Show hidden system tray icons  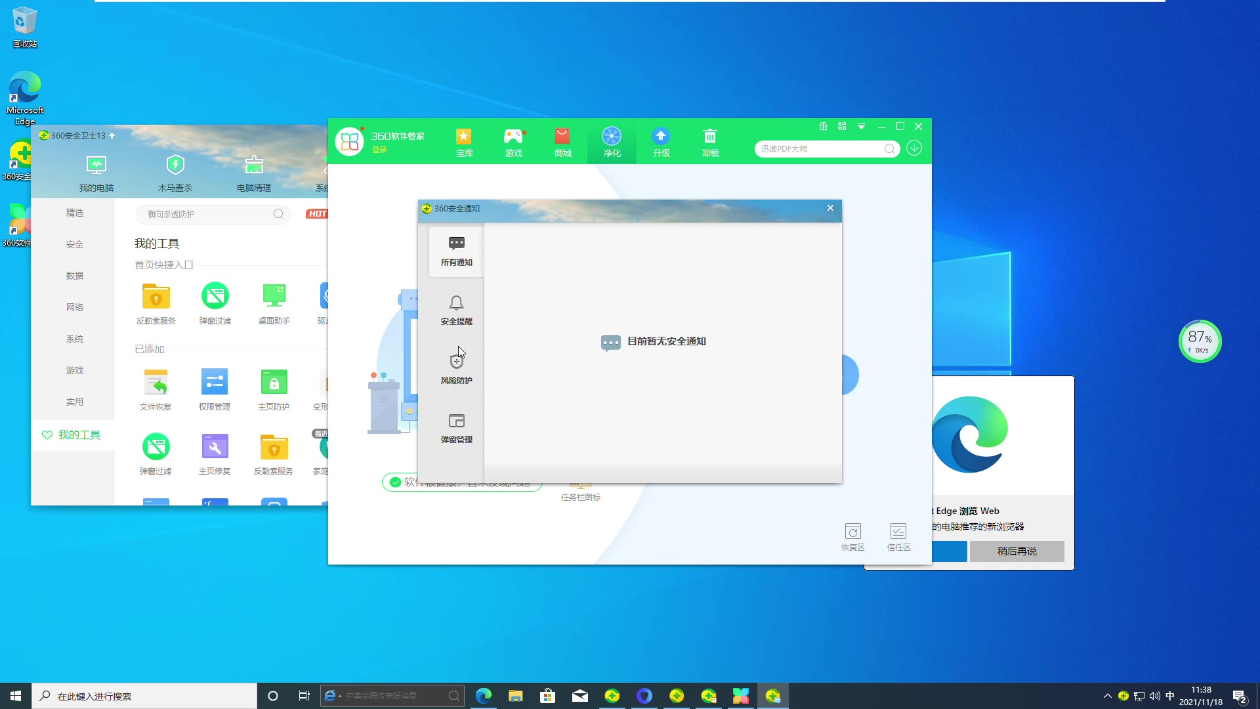[x=1107, y=696]
